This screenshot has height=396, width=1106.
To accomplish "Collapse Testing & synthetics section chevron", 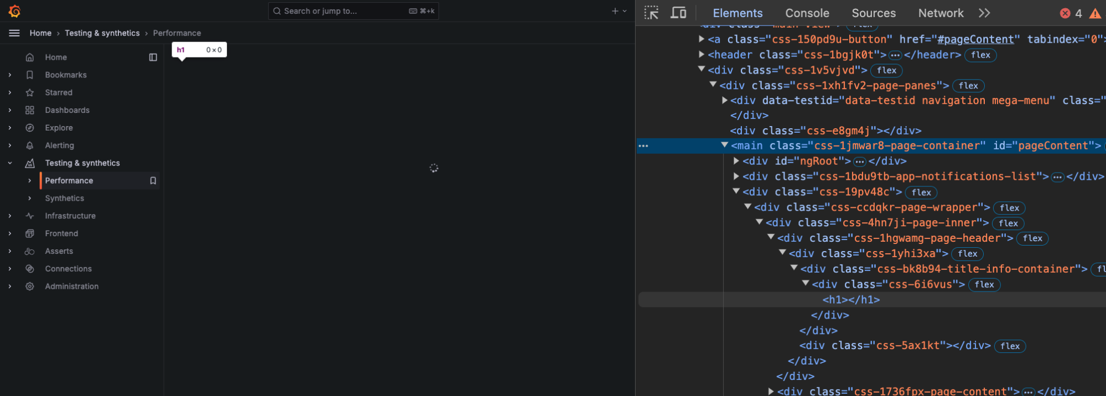I will (10, 163).
